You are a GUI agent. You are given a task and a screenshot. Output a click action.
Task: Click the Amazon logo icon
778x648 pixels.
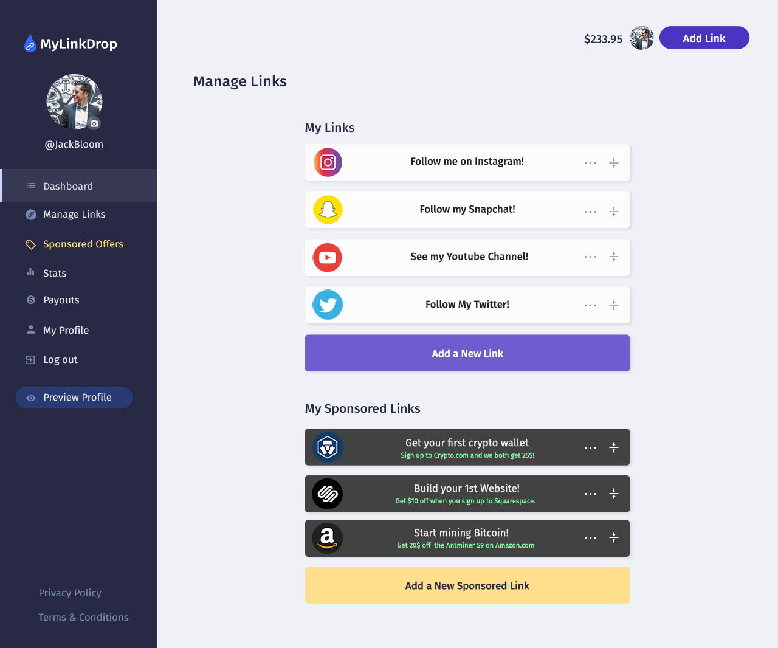pyautogui.click(x=328, y=538)
